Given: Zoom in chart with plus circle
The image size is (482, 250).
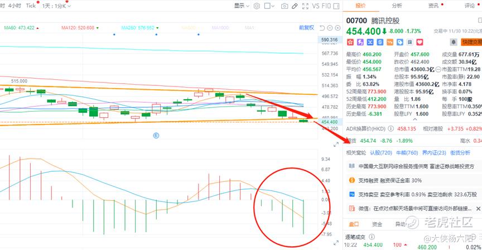Looking at the screenshot, I should (338, 28).
